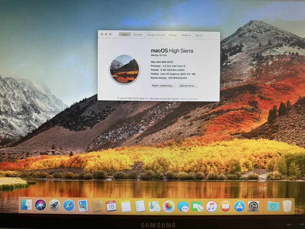Screen dimensions: 305x229
Task: Open Finder from the dock
Action: 26,205
